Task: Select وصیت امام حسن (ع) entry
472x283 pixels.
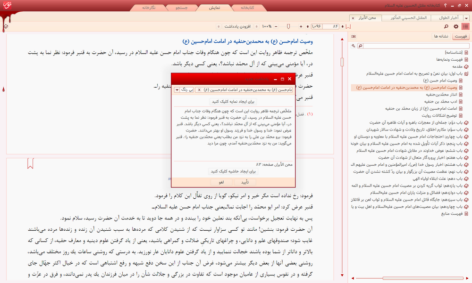Action: [440, 81]
